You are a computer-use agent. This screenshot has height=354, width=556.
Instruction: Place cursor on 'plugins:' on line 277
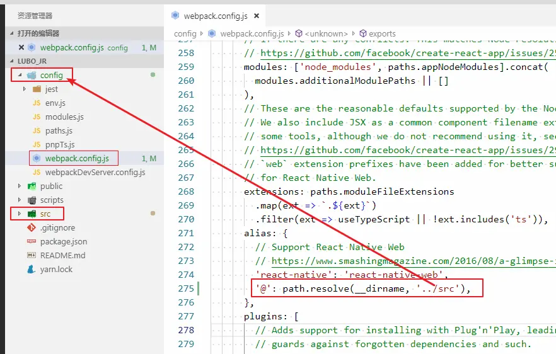pos(265,316)
